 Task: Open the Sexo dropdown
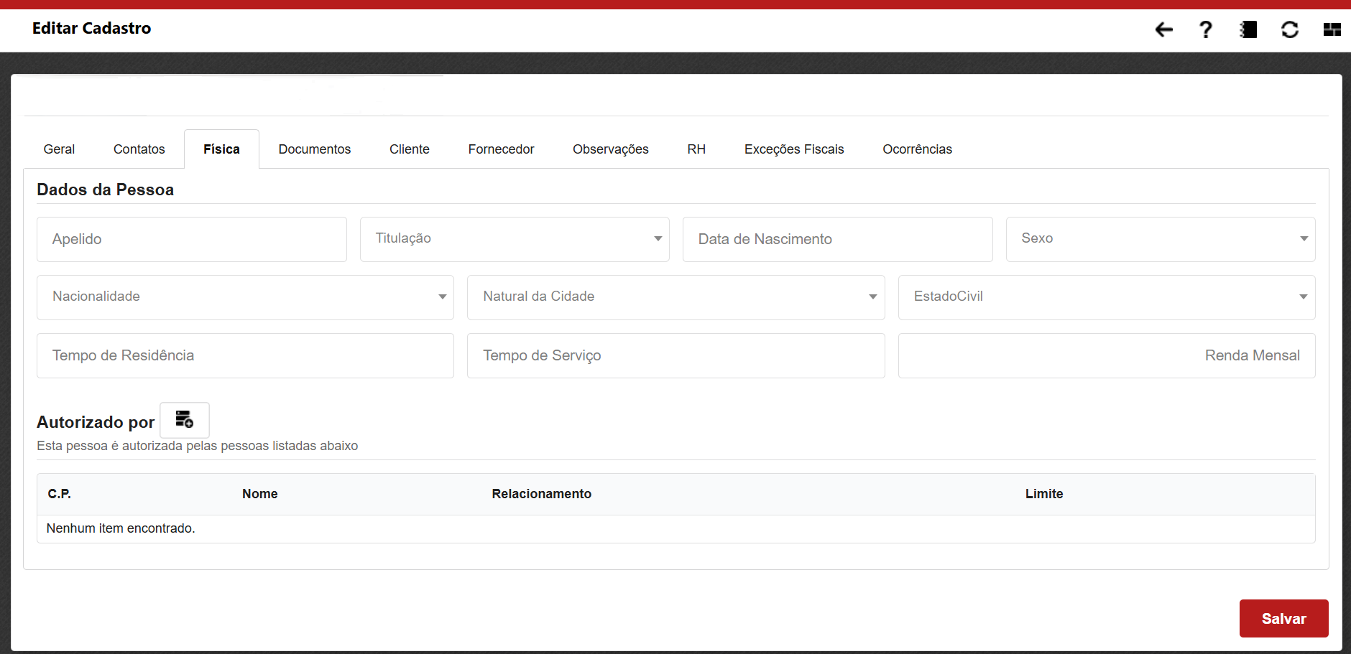pos(1160,239)
